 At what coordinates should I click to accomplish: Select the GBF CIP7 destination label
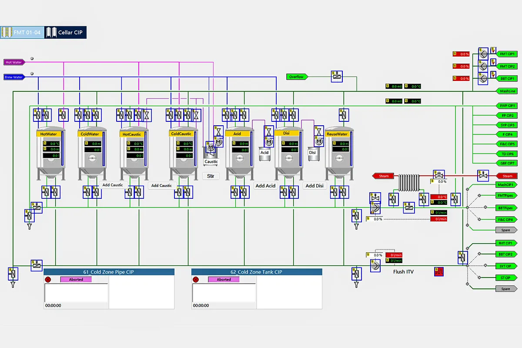[507, 163]
